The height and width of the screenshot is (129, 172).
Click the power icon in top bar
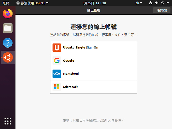coord(163,3)
